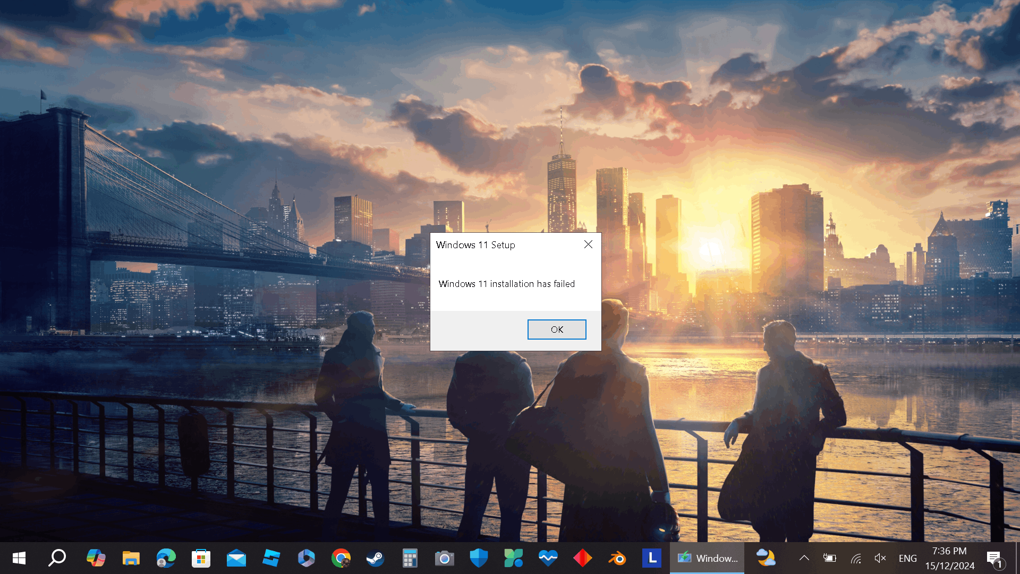The image size is (1020, 574).
Task: Open the Windows Start menu
Action: coord(19,558)
